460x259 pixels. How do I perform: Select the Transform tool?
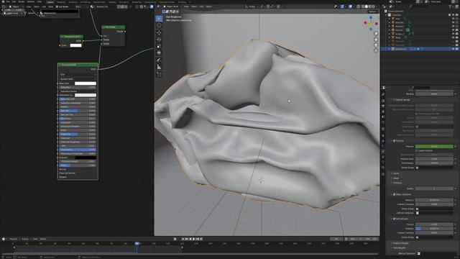point(159,53)
